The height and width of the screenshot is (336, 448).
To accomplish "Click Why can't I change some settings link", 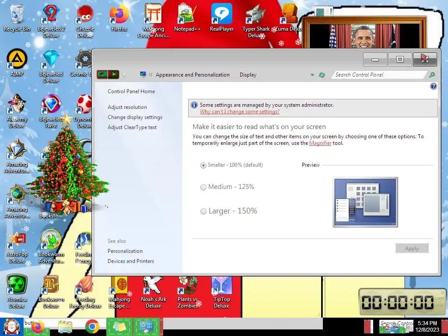I will (240, 112).
